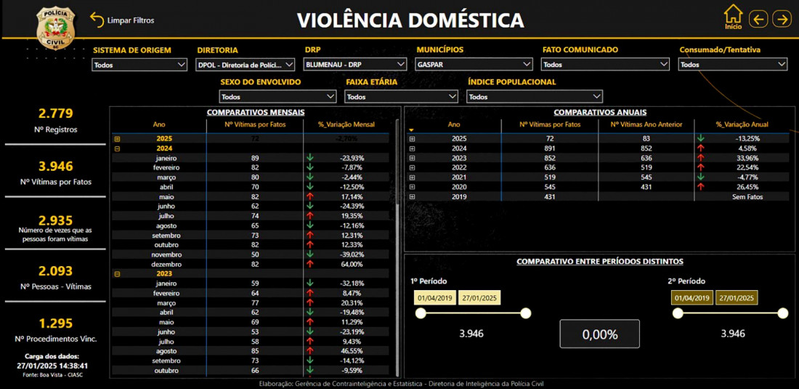Open Diretoria dropdown showing DPOL
Screen dimensions: 799x389
point(246,65)
